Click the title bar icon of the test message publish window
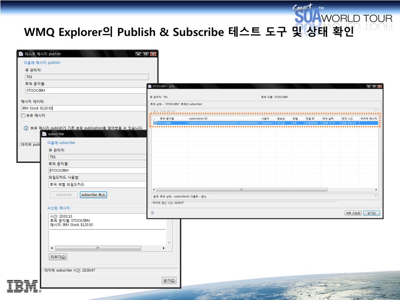 tap(21, 54)
